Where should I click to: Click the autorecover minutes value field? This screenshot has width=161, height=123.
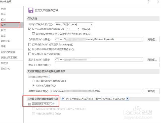[x=72, y=29]
